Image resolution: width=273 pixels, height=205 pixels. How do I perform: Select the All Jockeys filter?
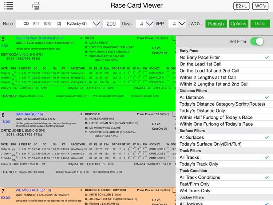tap(224, 203)
